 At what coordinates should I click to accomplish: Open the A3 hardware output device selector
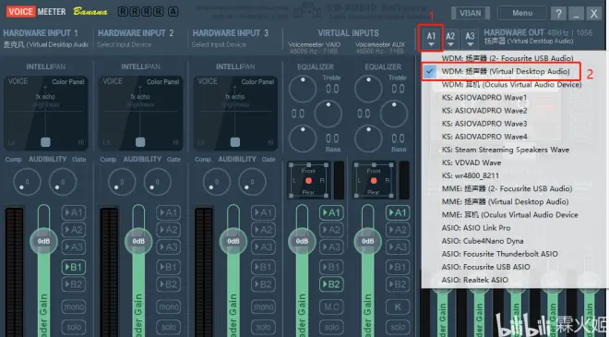pos(470,39)
